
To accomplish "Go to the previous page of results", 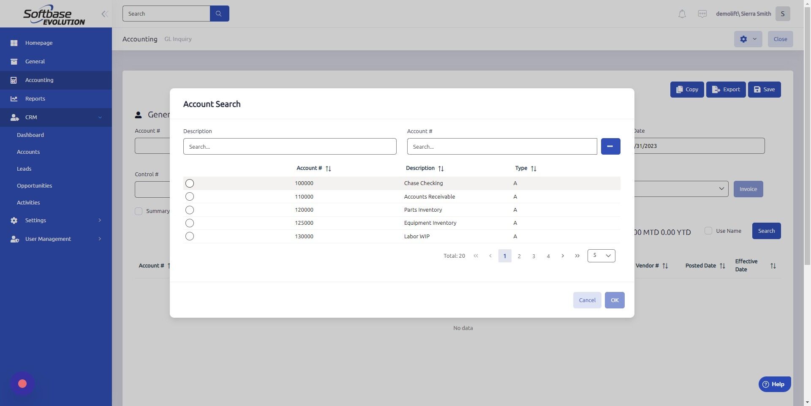I will click(x=490, y=256).
